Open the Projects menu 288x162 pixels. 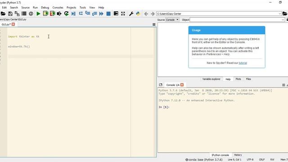[71, 8]
